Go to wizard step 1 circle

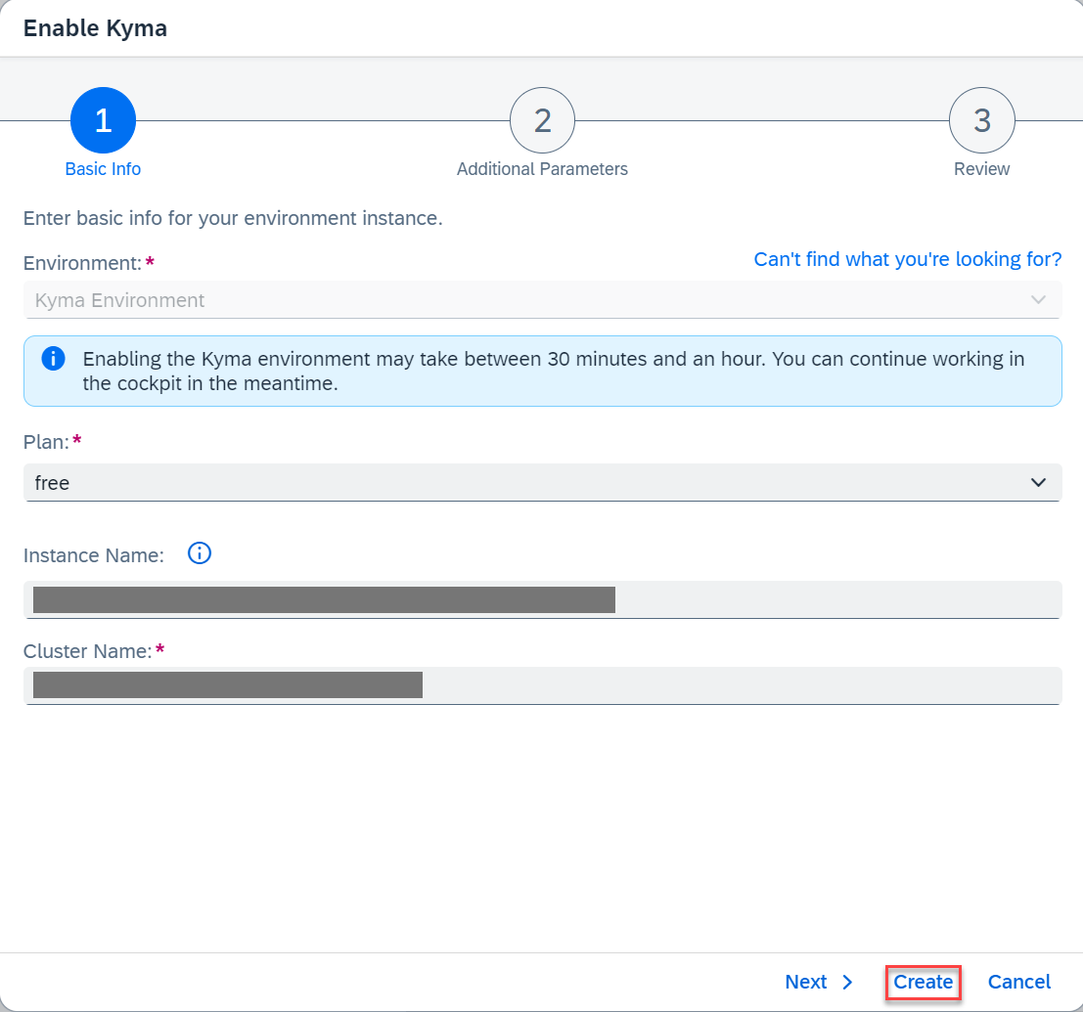pyautogui.click(x=103, y=120)
